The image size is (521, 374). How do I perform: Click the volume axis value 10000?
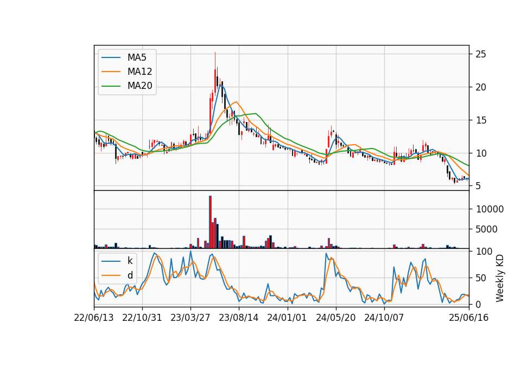490,209
